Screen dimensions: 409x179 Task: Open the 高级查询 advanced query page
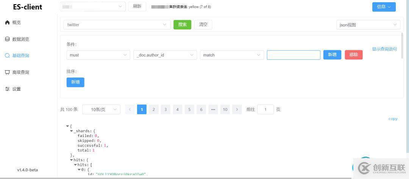click(20, 72)
